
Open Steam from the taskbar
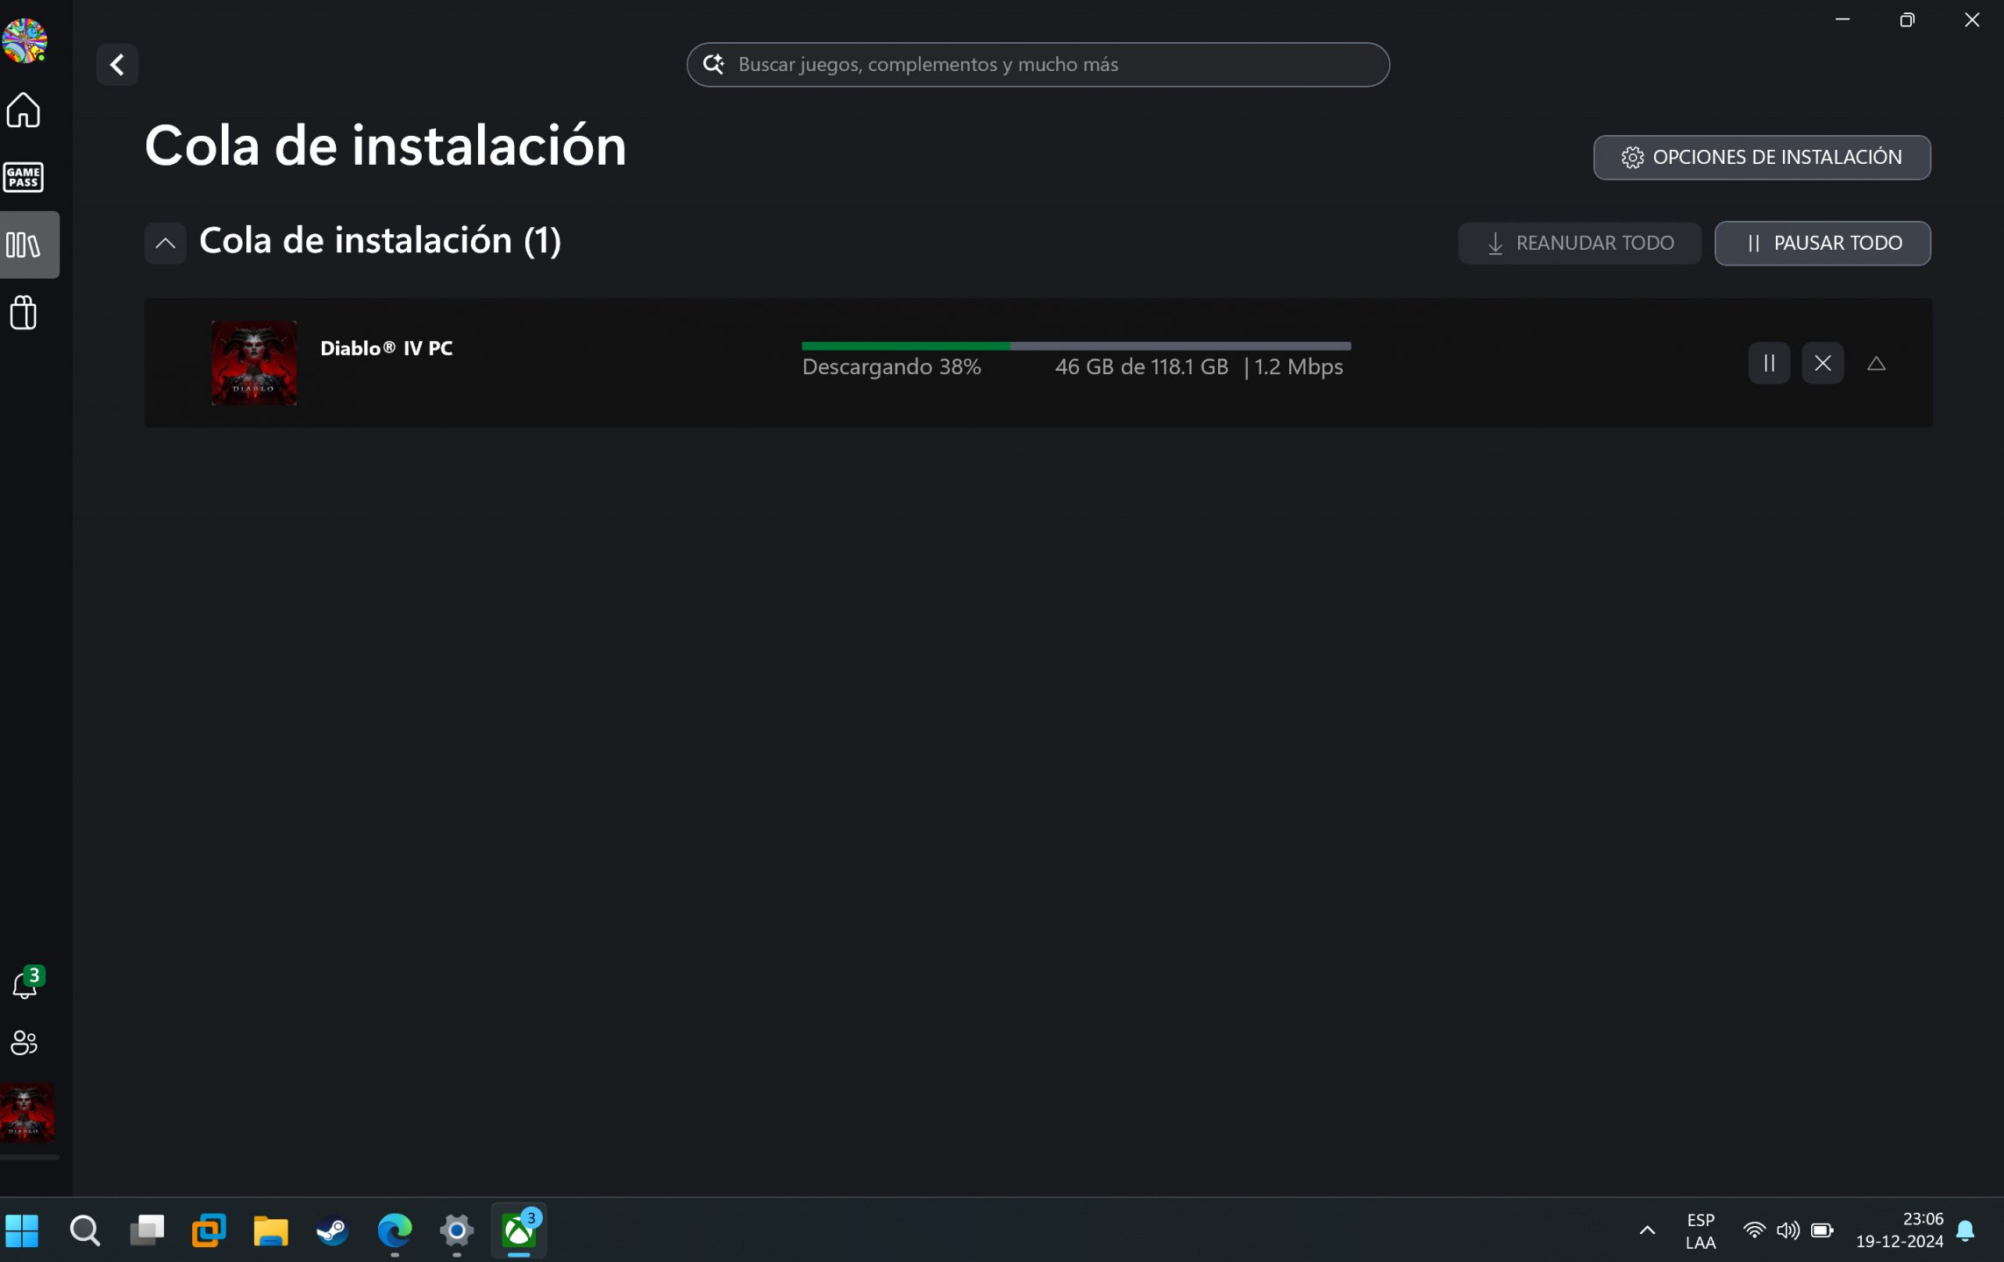(x=332, y=1231)
